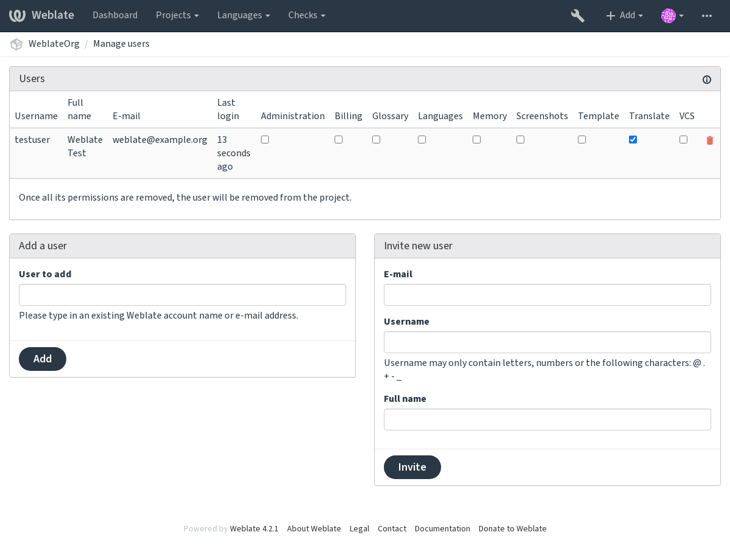This screenshot has height=549, width=730.
Task: Enable Memory permission for testuser
Action: [x=476, y=139]
